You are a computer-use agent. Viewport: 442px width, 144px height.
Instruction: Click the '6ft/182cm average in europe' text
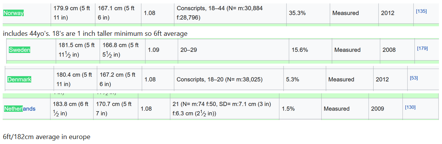[x=47, y=137]
